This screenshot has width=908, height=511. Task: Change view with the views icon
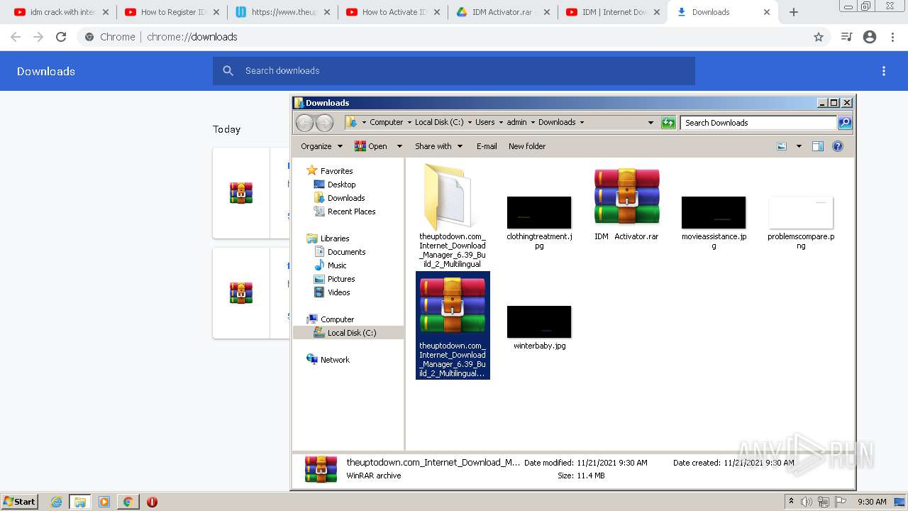782,146
